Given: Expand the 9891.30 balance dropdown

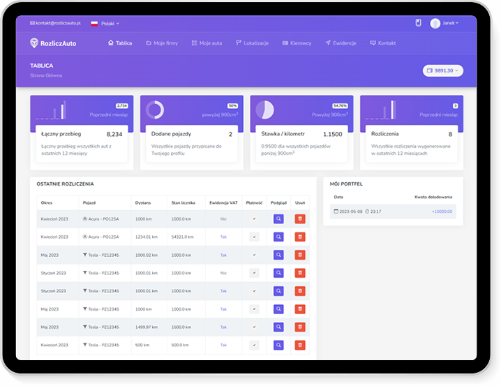Looking at the screenshot, I should [443, 70].
